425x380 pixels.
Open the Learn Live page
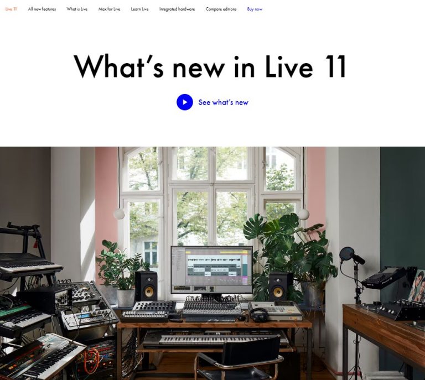pos(139,9)
